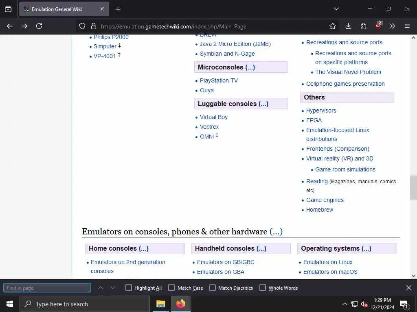The height and width of the screenshot is (312, 417).
Task: Open Cellphone games preservation link
Action: (x=345, y=84)
